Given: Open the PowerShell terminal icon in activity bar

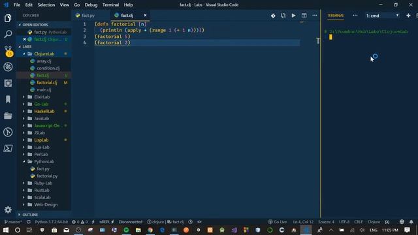Looking at the screenshot, I should tap(8, 148).
